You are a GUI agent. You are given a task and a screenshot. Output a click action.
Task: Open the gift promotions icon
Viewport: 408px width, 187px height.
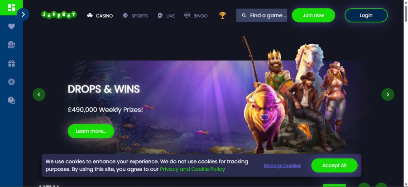(x=11, y=63)
